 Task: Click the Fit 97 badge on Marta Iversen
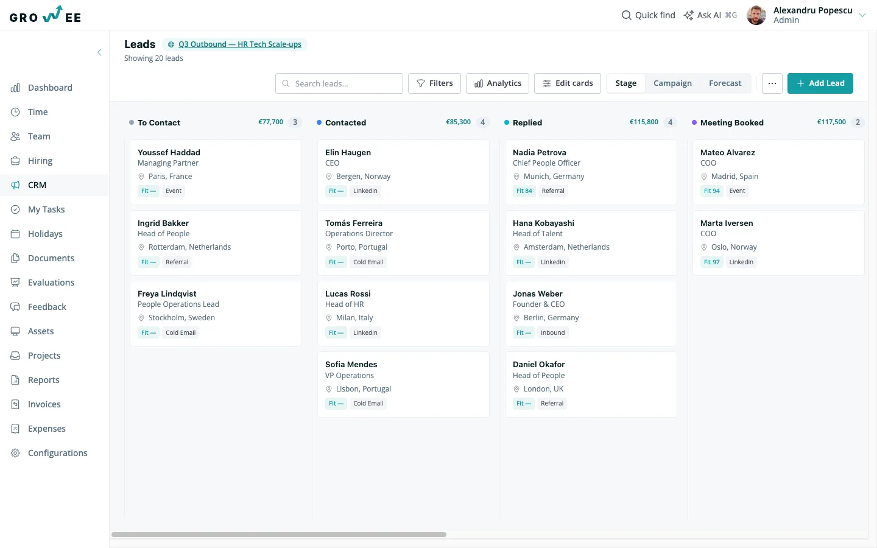click(711, 262)
